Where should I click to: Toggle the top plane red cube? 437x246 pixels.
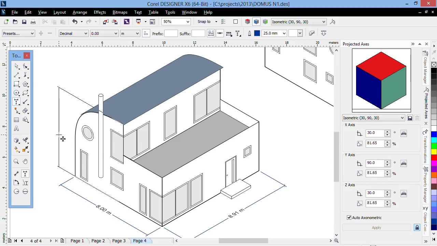point(248,22)
